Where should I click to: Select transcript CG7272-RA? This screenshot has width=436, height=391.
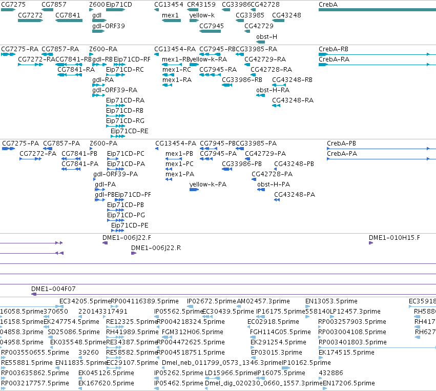pyautogui.click(x=30, y=65)
